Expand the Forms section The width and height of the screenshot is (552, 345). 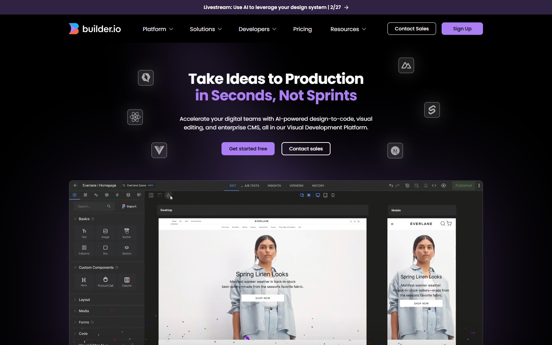click(x=107, y=322)
